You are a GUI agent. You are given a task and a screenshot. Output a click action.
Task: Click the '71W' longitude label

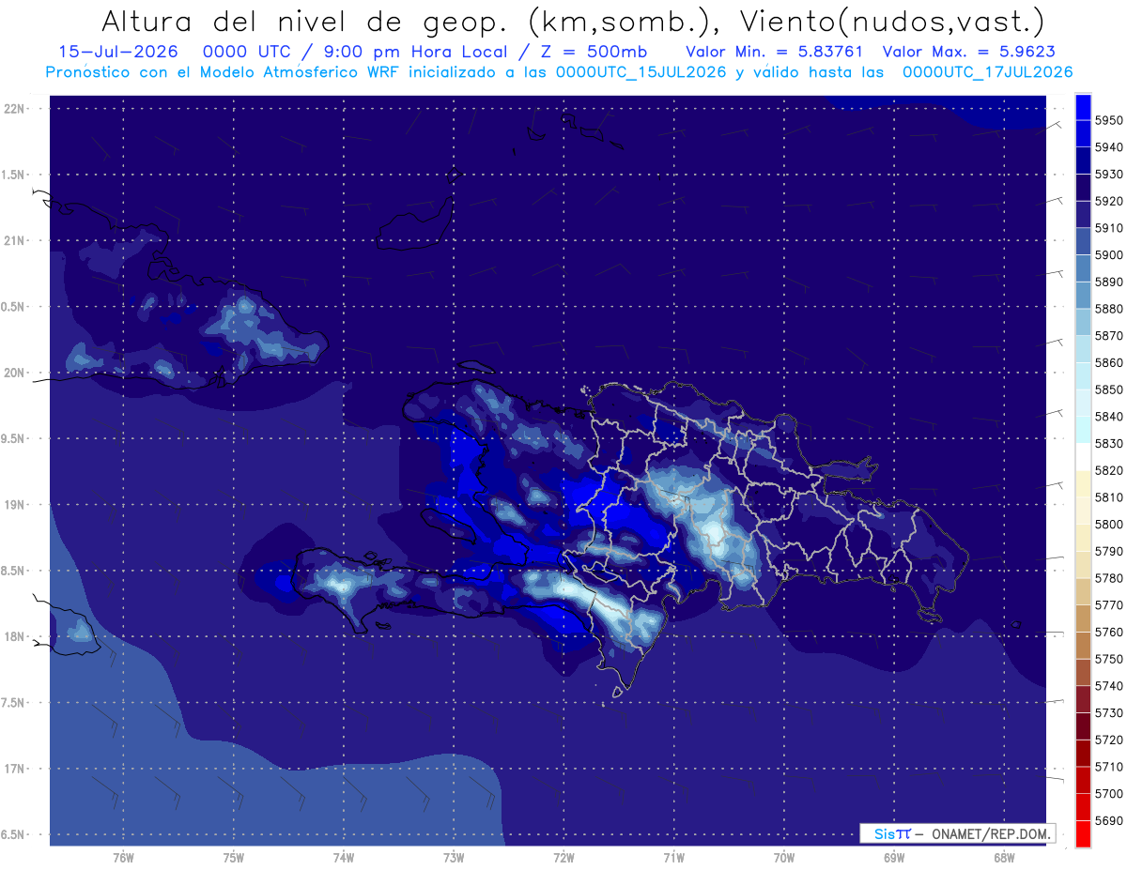point(673,857)
